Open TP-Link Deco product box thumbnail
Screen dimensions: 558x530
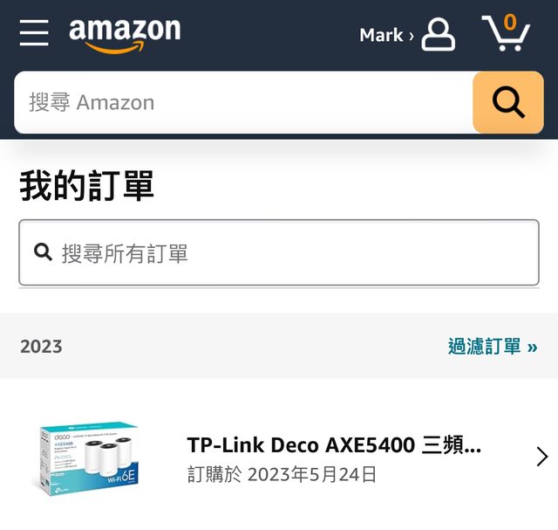[x=88, y=458]
